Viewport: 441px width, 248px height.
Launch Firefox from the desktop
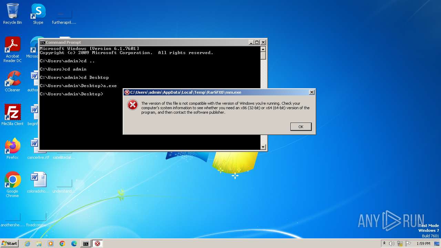pos(12,149)
